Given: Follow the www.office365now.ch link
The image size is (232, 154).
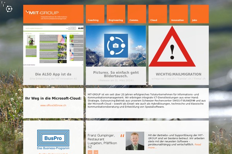Looking at the screenshot, I should pyautogui.click(x=53, y=105).
